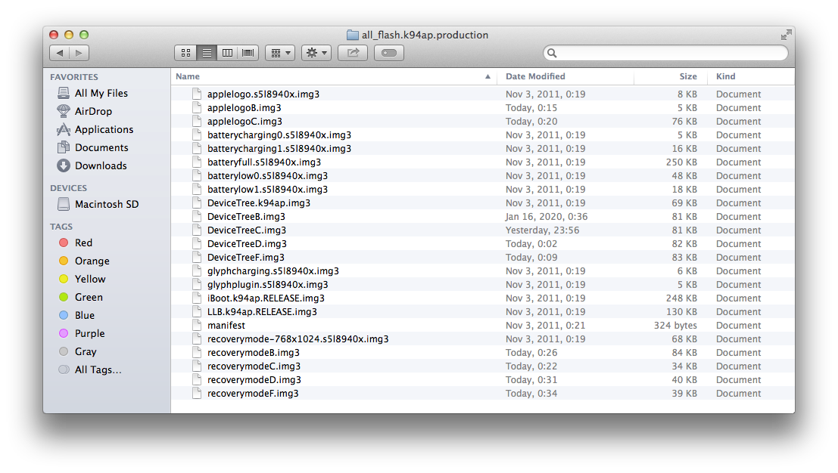Go back with the left arrow button
The height and width of the screenshot is (473, 838).
click(59, 53)
